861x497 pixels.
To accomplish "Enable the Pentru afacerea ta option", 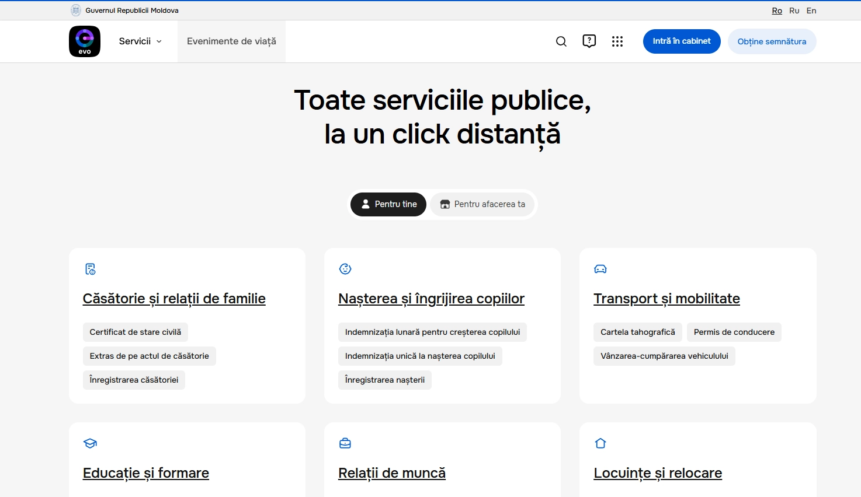I will [x=482, y=204].
